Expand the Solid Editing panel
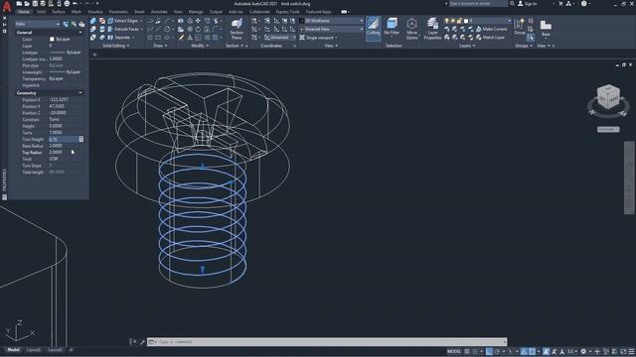This screenshot has height=357, width=636. pyautogui.click(x=116, y=46)
